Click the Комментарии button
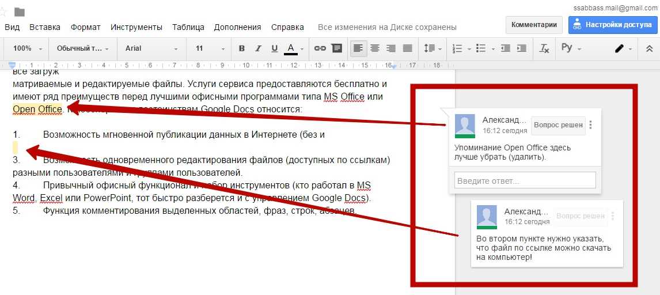This screenshot has height=295, width=660. click(x=534, y=25)
